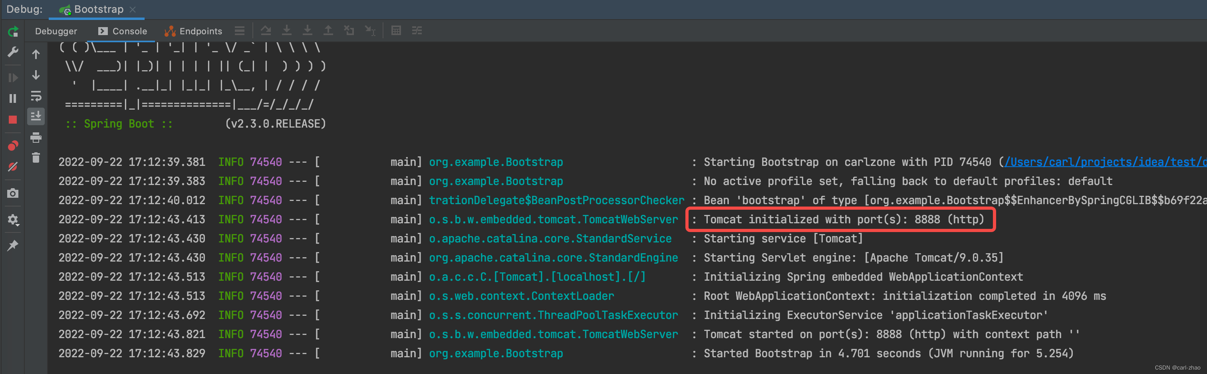Click ':: Spring Boot ::' banner text
Viewport: 1207px width, 374px height.
119,124
